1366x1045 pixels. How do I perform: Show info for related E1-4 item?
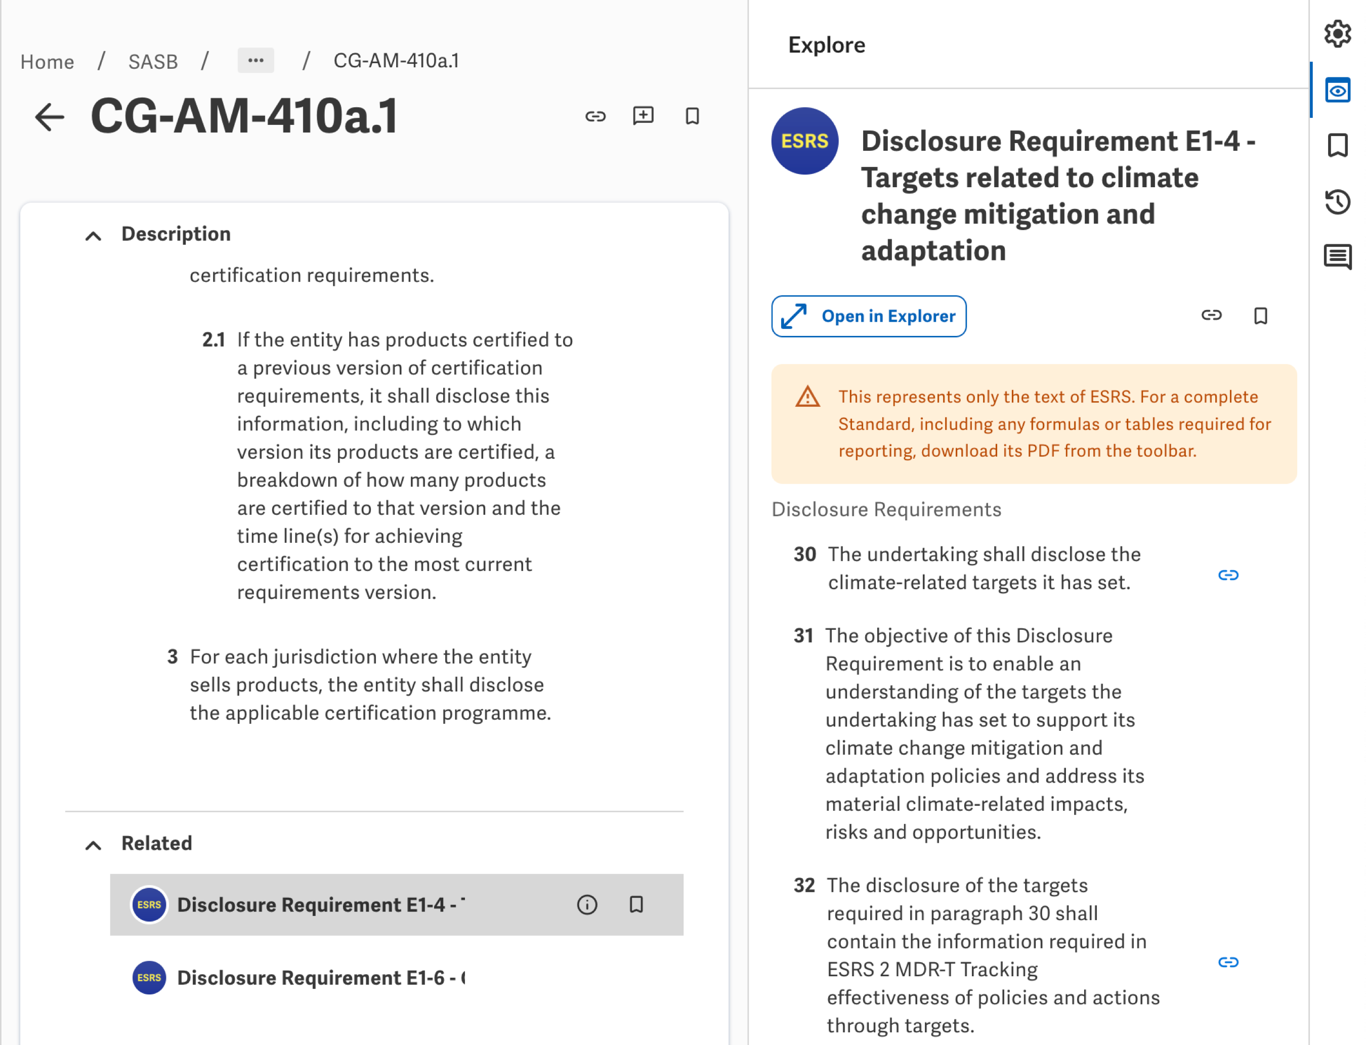click(x=586, y=904)
